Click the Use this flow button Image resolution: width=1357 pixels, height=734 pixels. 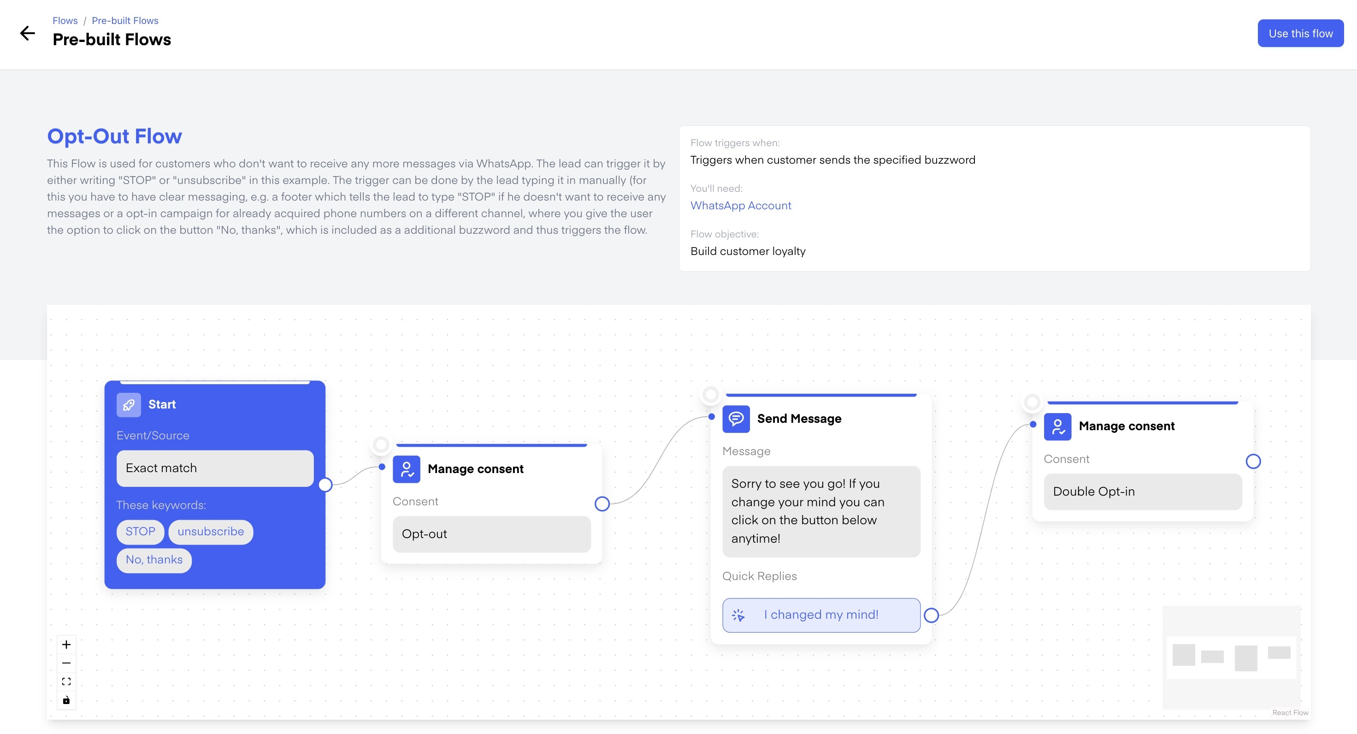point(1300,33)
